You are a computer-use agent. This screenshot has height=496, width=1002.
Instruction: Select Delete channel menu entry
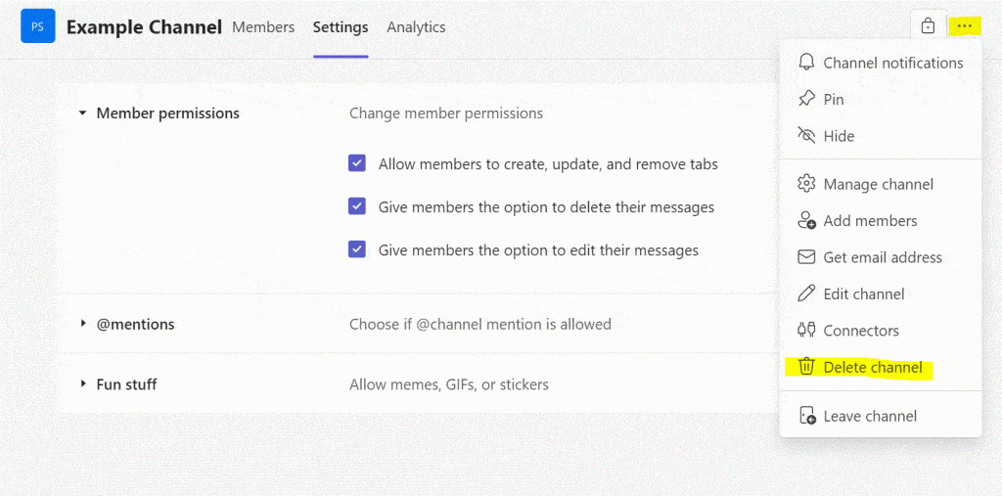pos(881,367)
